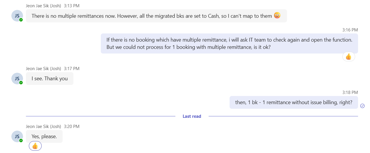Click the worried face emoji in first message
Viewport: 370px width, 153px height.
point(277,16)
